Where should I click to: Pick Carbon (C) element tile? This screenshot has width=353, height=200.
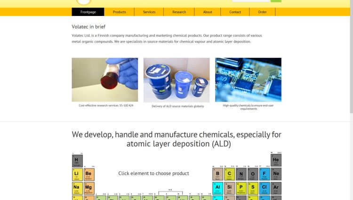229,174
